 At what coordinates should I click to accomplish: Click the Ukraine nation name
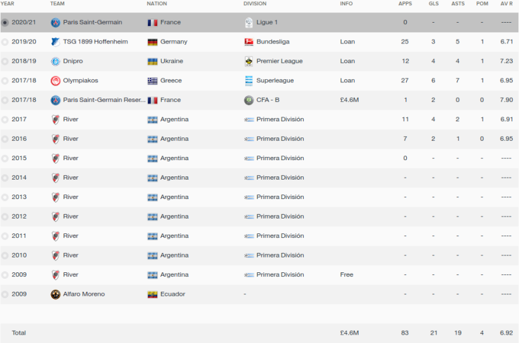[x=171, y=61]
